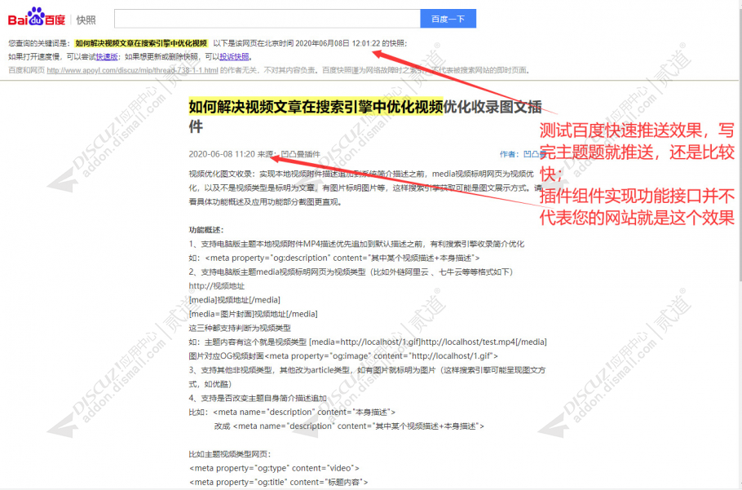The width and height of the screenshot is (742, 490).
Task: Focus the Baidu search input field
Action: [267, 19]
